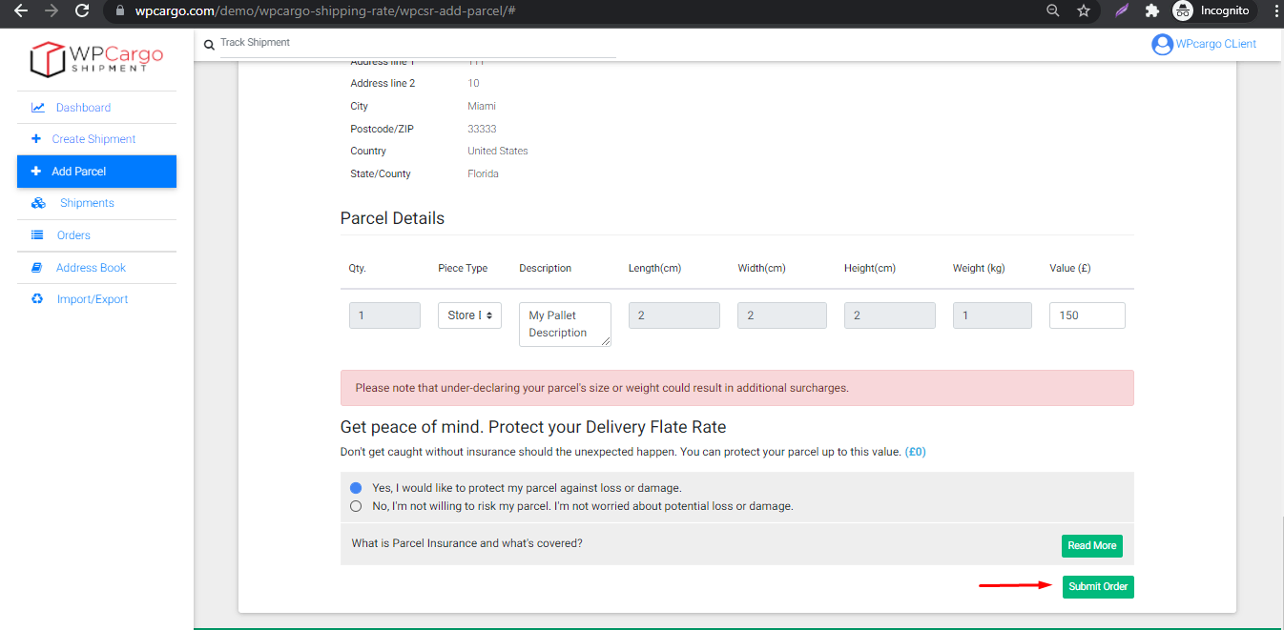Click the WPcargo Client user avatar icon

click(1161, 44)
